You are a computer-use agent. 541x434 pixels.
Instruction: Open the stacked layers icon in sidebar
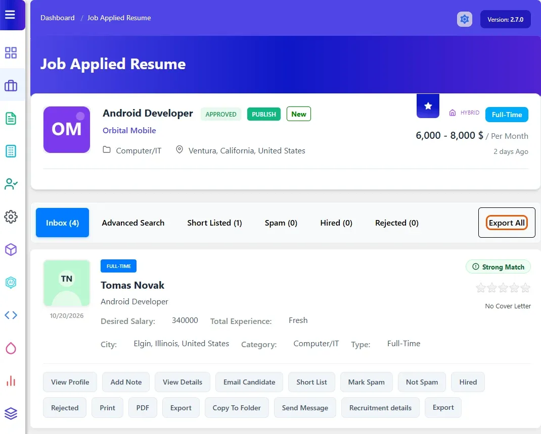(11, 413)
